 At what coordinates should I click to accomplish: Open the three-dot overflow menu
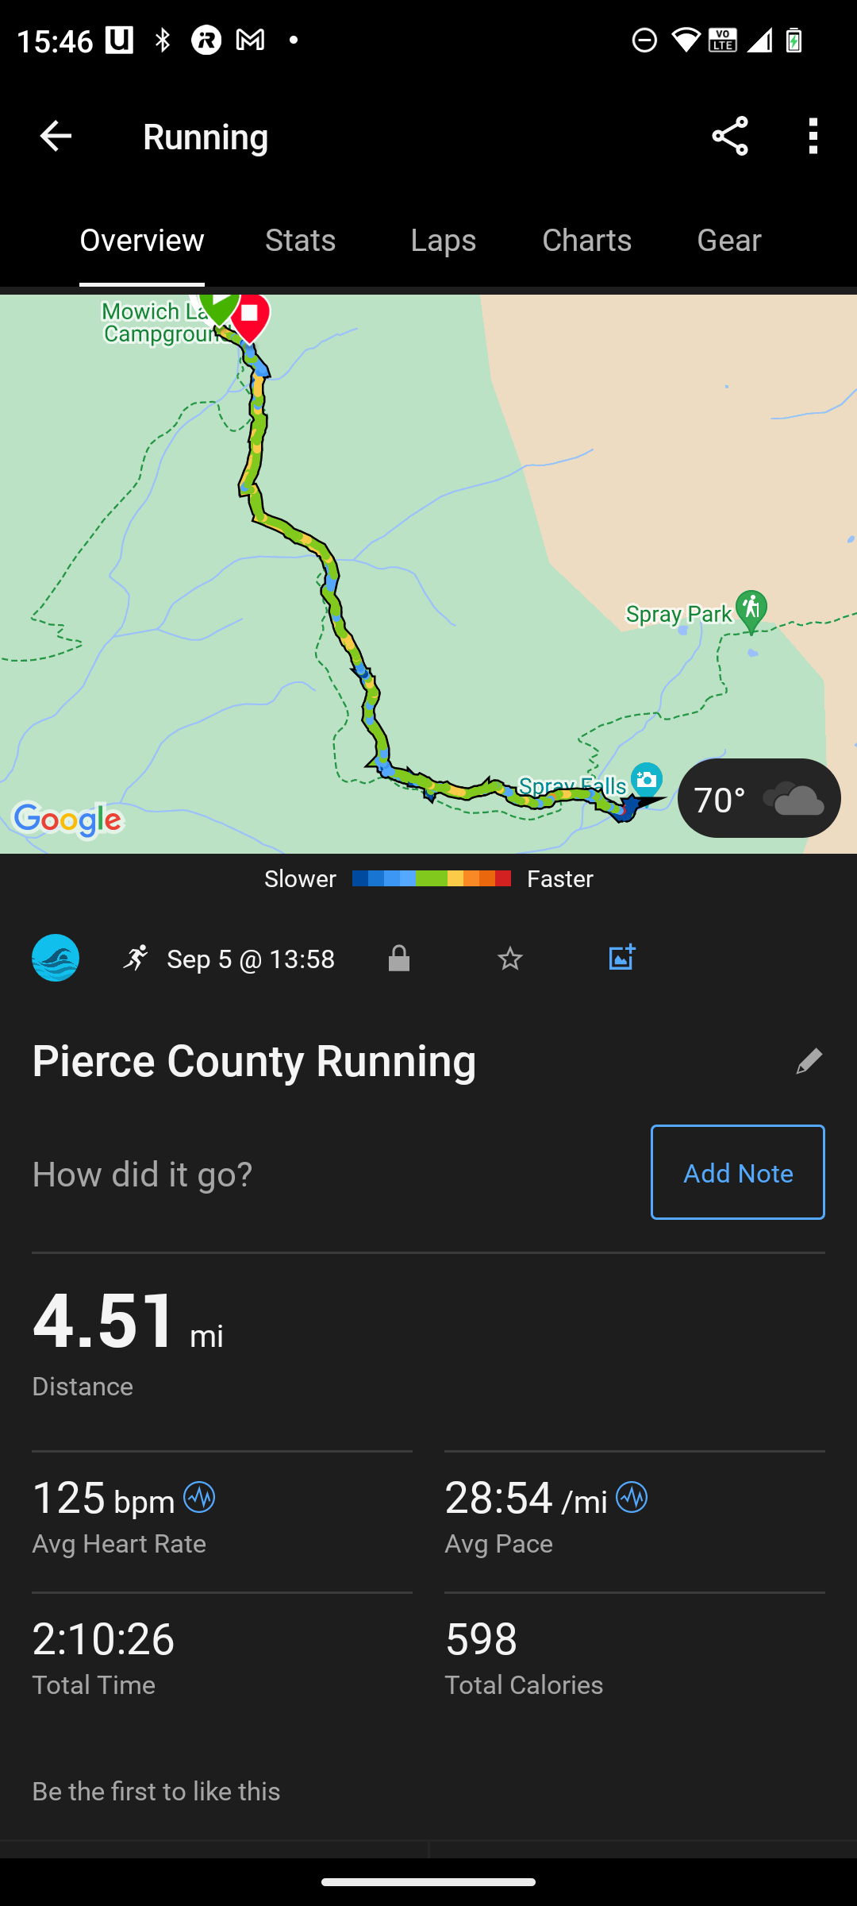point(813,137)
